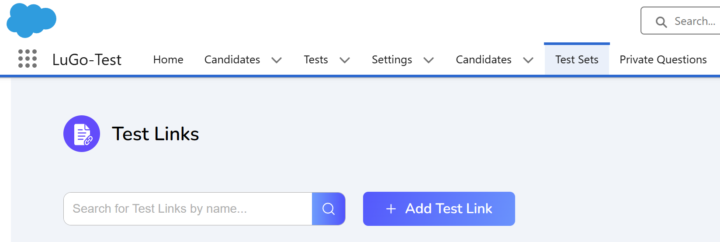Viewport: 720px width, 242px height.
Task: Select Candidates tab right after Settings
Action: pos(484,60)
